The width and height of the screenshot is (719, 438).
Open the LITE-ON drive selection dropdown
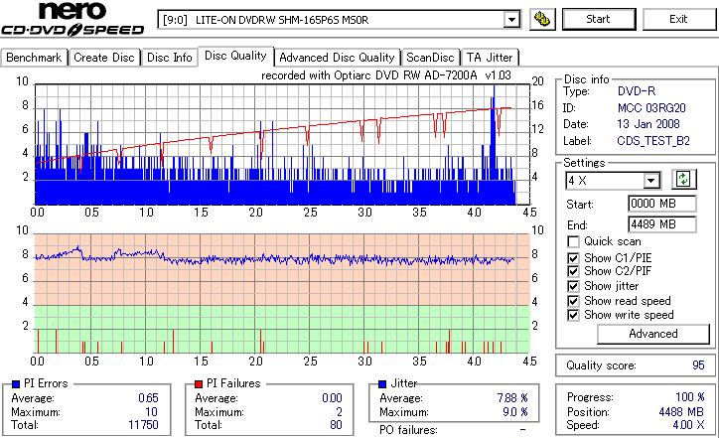tap(511, 20)
